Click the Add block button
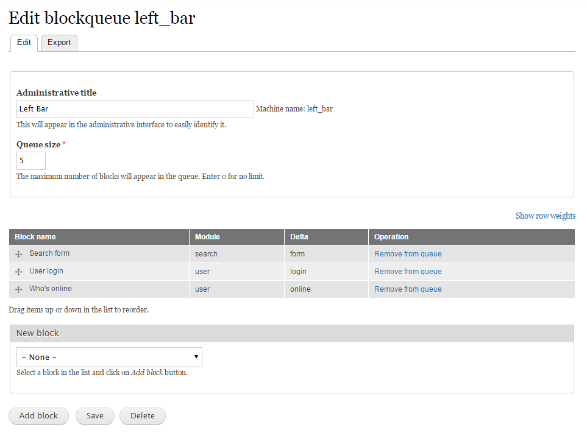The height and width of the screenshot is (433, 587). (x=38, y=416)
